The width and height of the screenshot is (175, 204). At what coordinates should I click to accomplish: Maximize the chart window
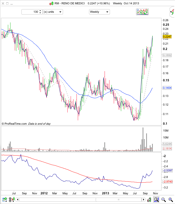click(7, 4)
